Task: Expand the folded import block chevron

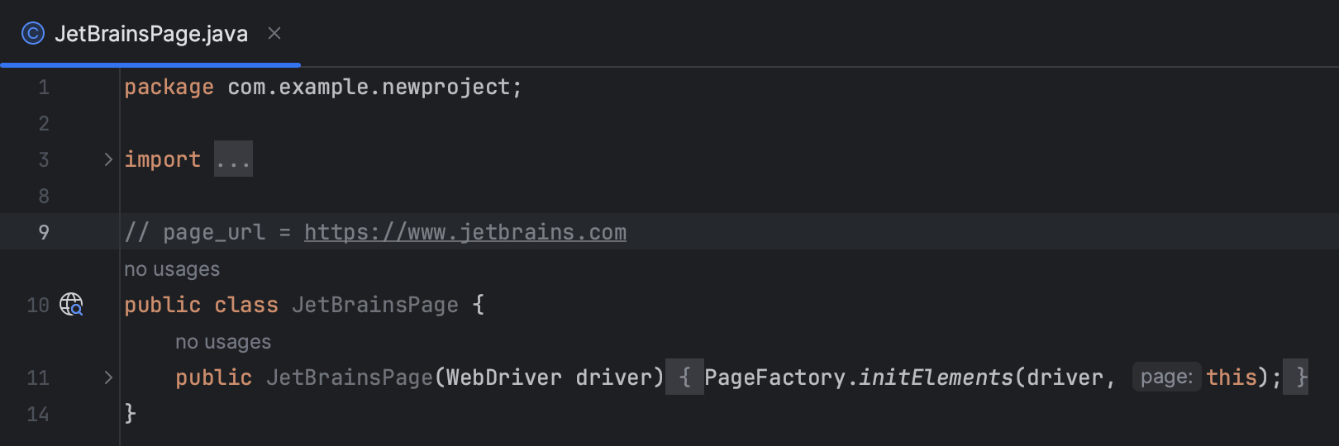Action: (108, 159)
